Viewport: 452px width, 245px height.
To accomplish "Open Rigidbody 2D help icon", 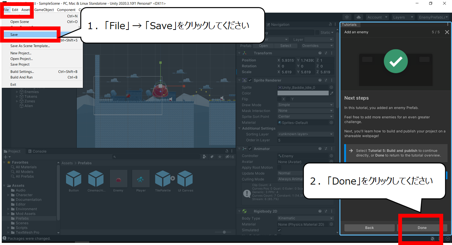I will click(320, 211).
